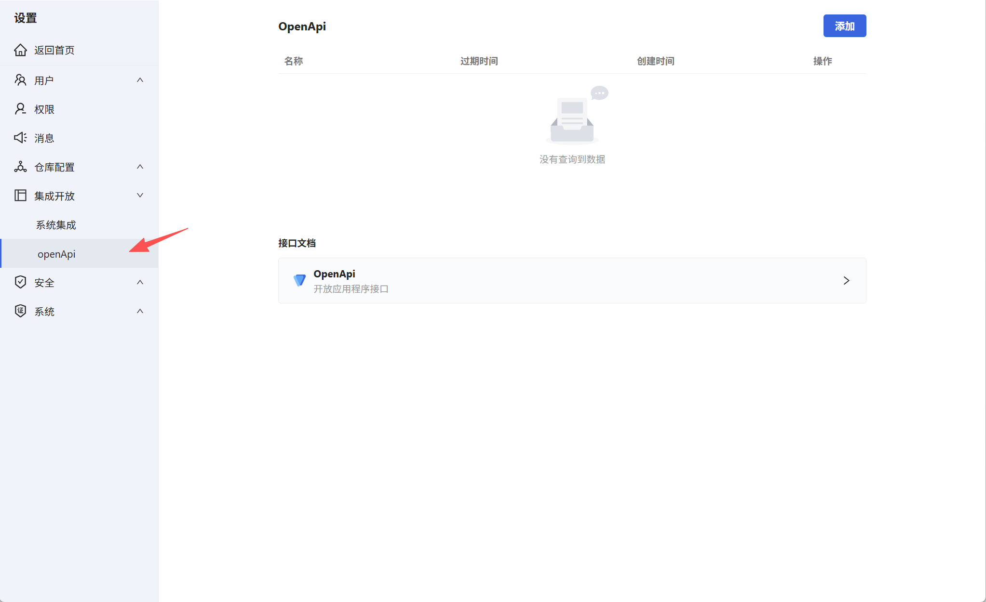Click the 过期时间 column header
Screen dimensions: 986x602
[x=479, y=61]
